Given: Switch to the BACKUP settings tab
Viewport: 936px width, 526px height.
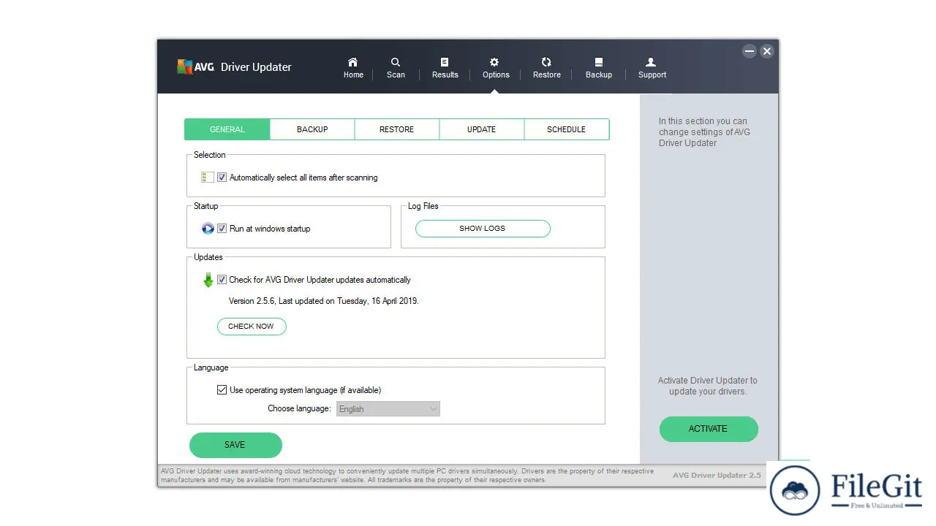Looking at the screenshot, I should click(x=312, y=129).
